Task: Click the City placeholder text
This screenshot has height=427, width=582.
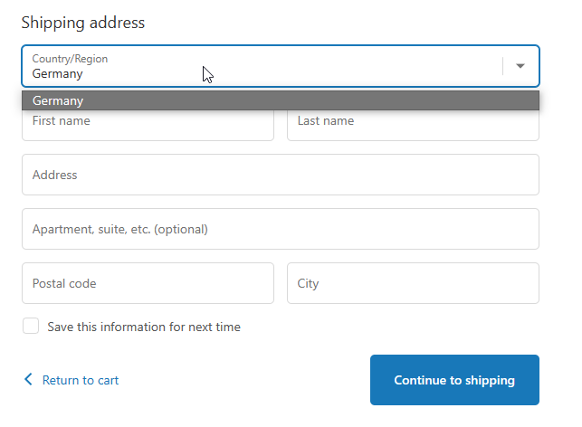Action: tap(308, 283)
